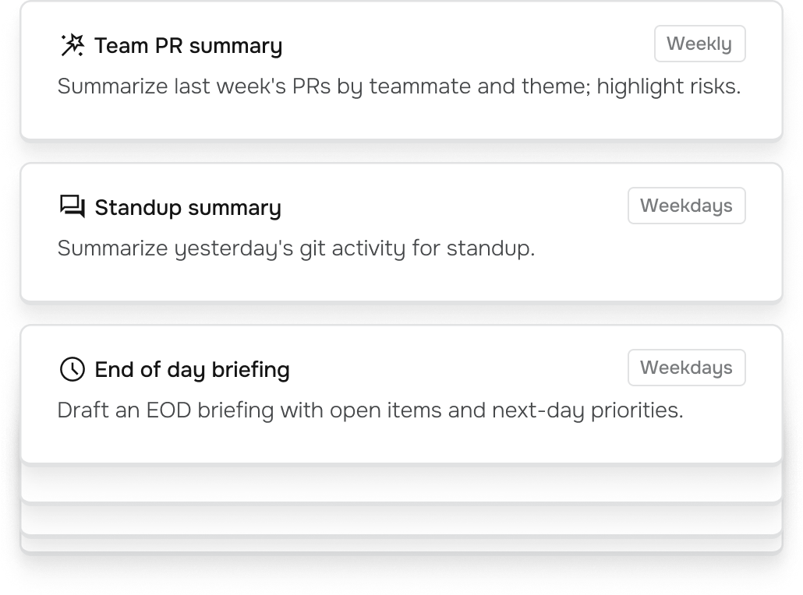Click the 'Summarize last week's PRs' description text

[399, 86]
